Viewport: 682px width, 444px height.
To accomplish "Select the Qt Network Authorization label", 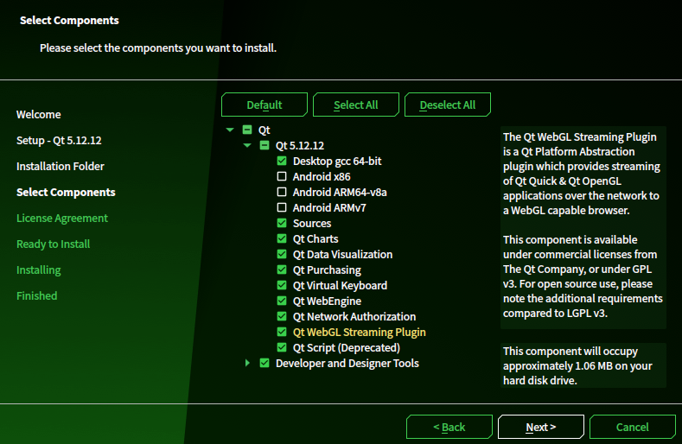I will pyautogui.click(x=354, y=316).
